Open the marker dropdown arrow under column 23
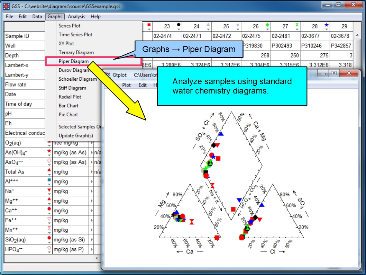 pos(179,29)
